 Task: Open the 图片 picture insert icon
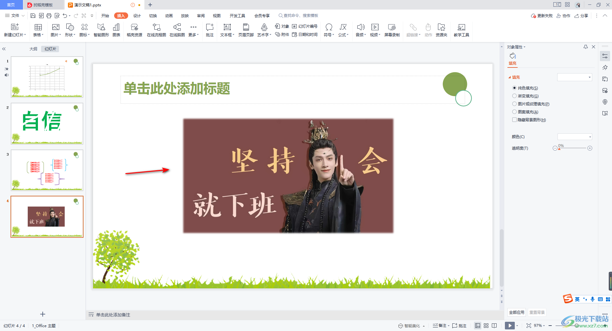pos(55,27)
